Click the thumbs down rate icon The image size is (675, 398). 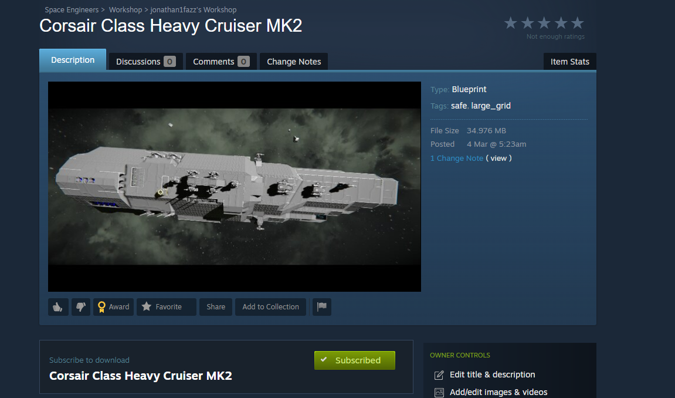81,307
